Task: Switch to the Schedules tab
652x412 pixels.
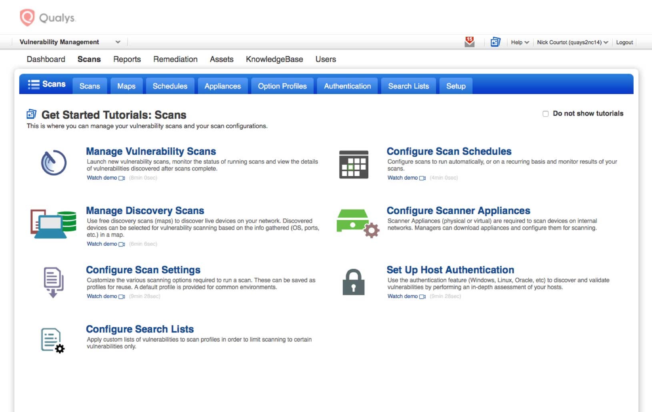Action: click(x=170, y=86)
